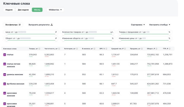
Task: Open the Настроить столбцы dropdown
Action: click(160, 25)
